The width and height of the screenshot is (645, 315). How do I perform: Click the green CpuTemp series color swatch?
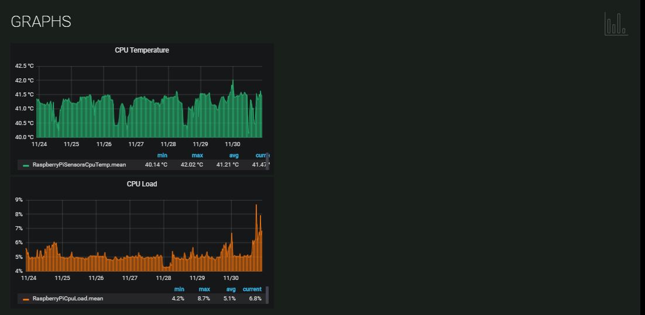(26, 165)
